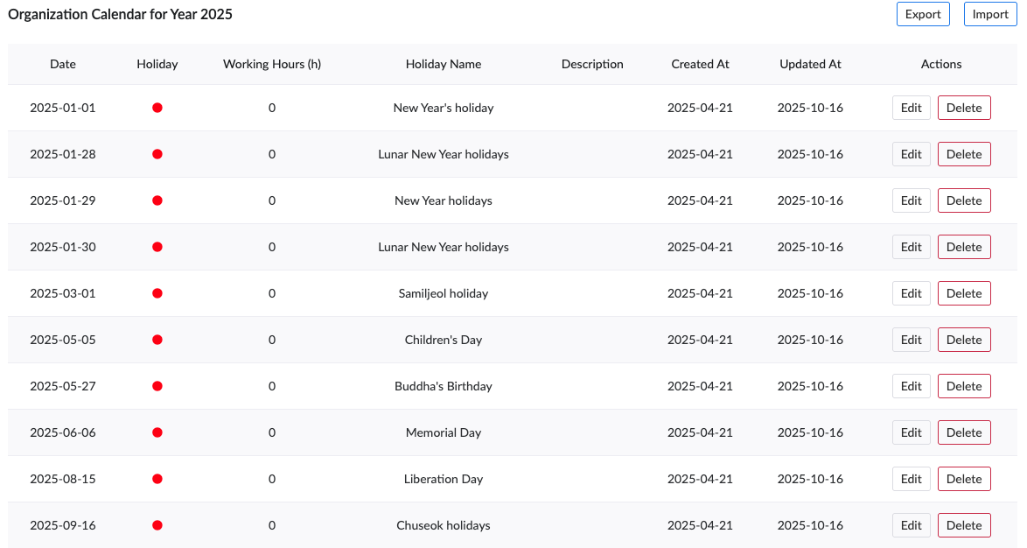Click red holiday dot for 2025-01-01
The height and width of the screenshot is (548, 1027).
click(157, 108)
